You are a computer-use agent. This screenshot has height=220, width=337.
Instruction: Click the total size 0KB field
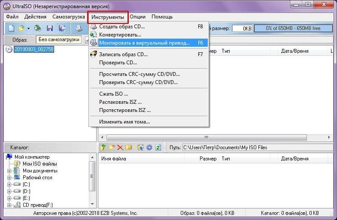[x=242, y=28]
